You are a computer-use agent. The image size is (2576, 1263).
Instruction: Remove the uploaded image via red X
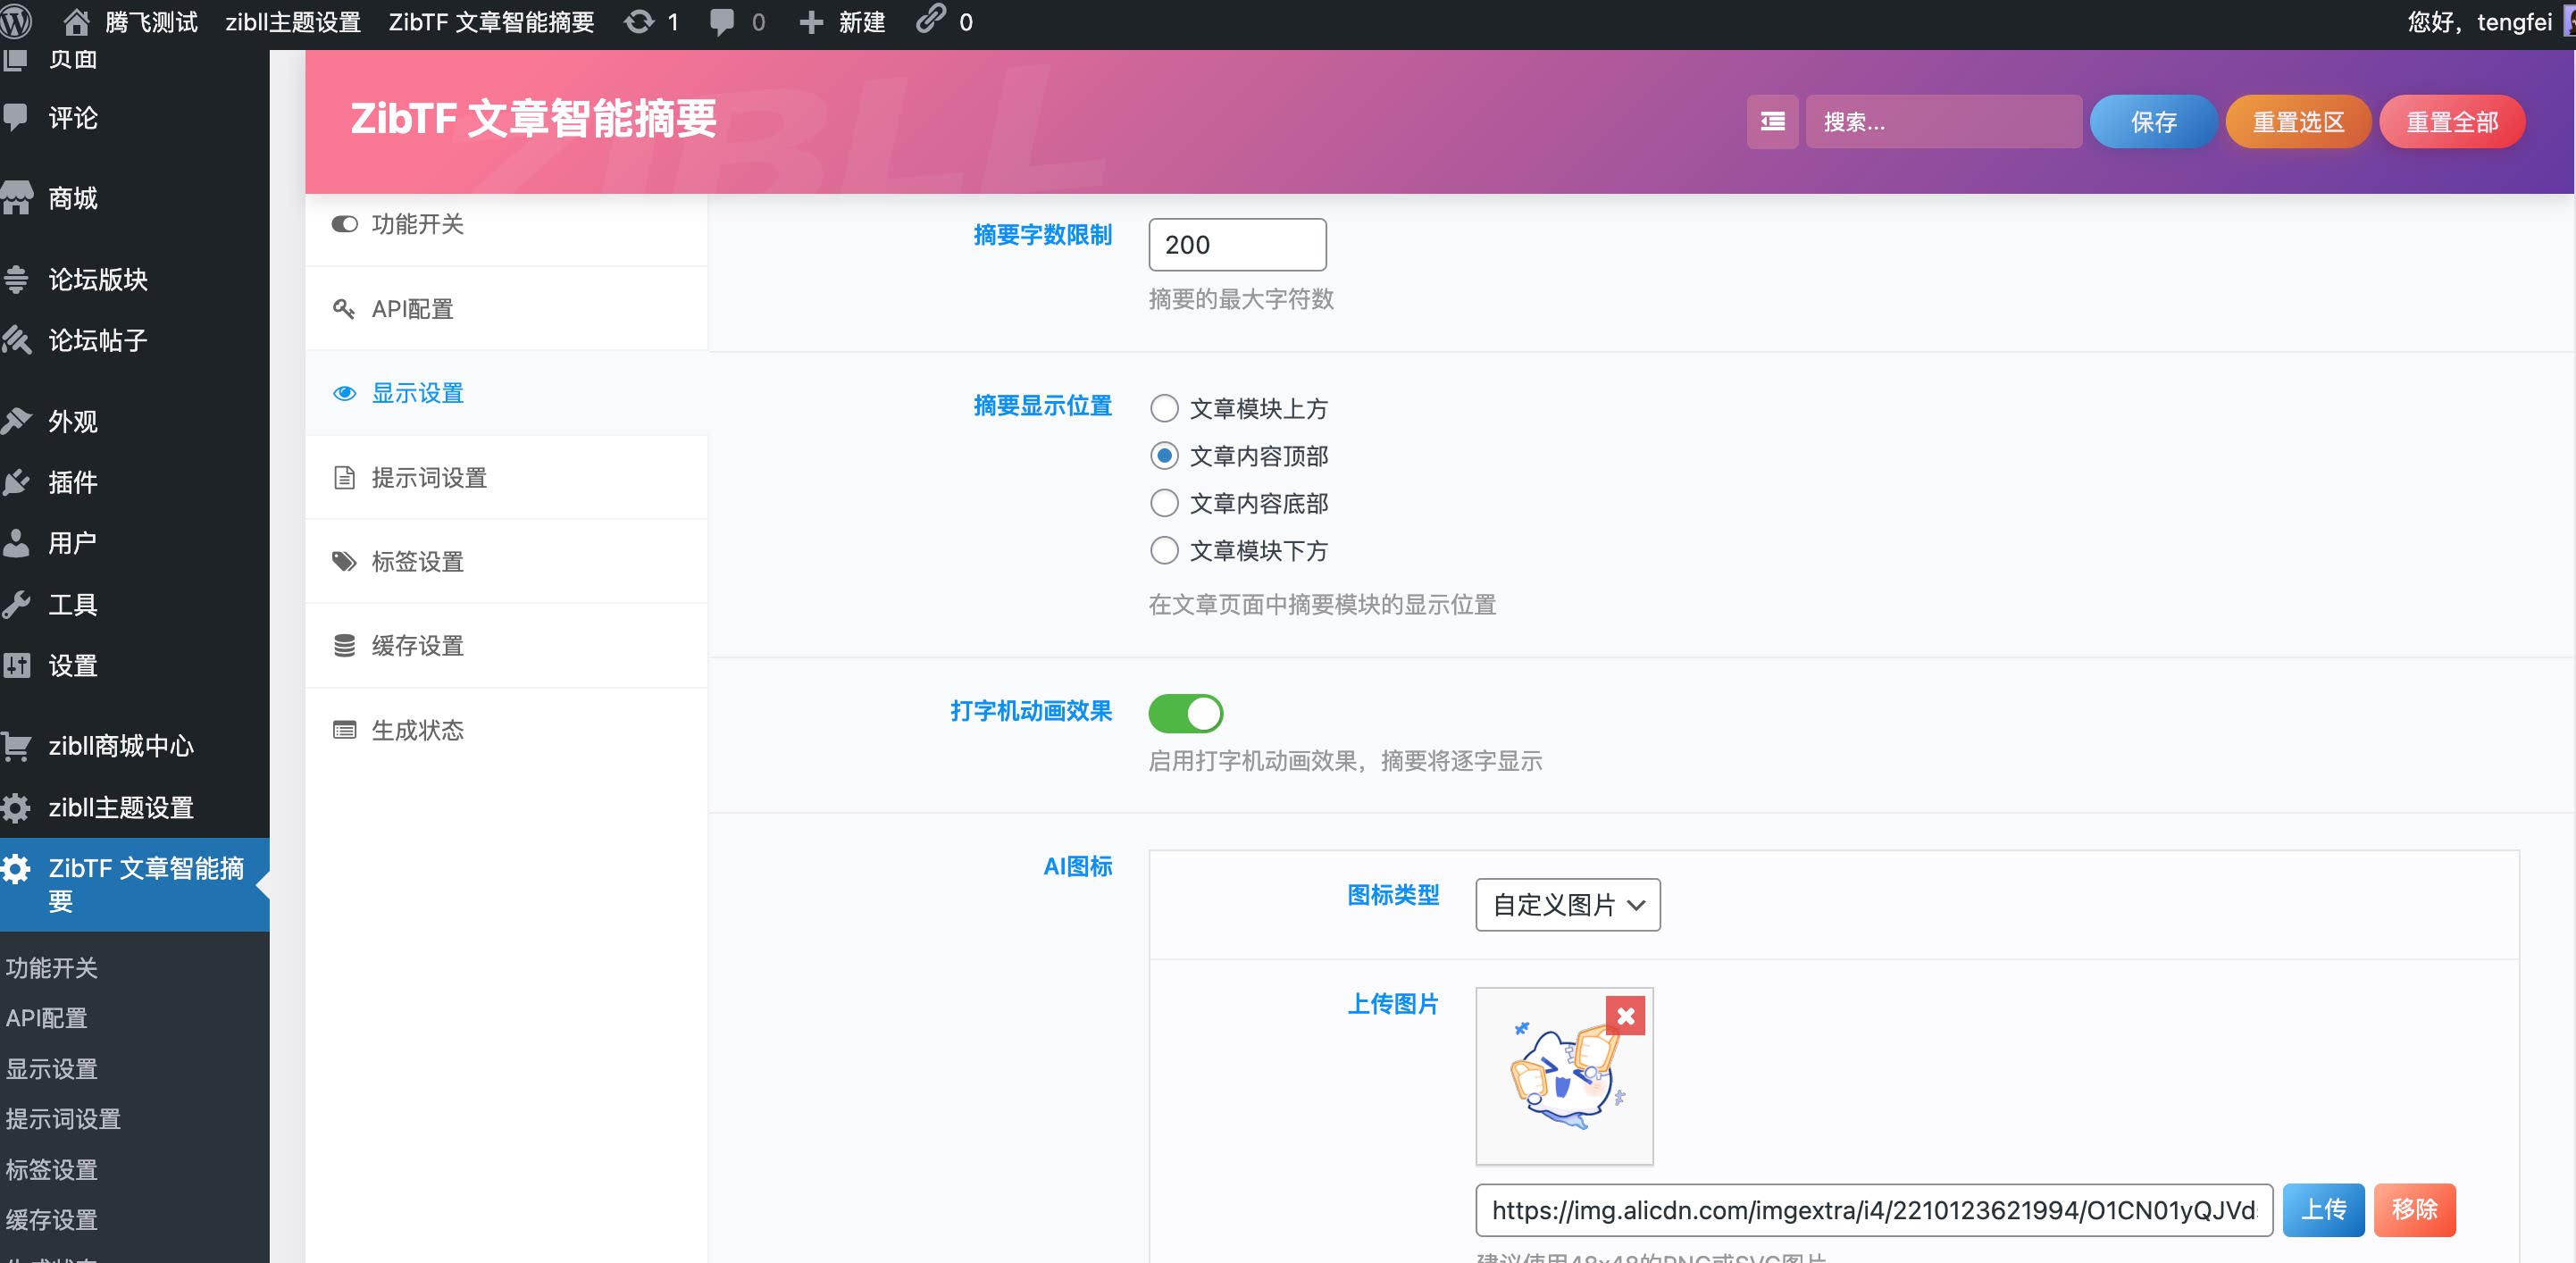(1626, 1016)
